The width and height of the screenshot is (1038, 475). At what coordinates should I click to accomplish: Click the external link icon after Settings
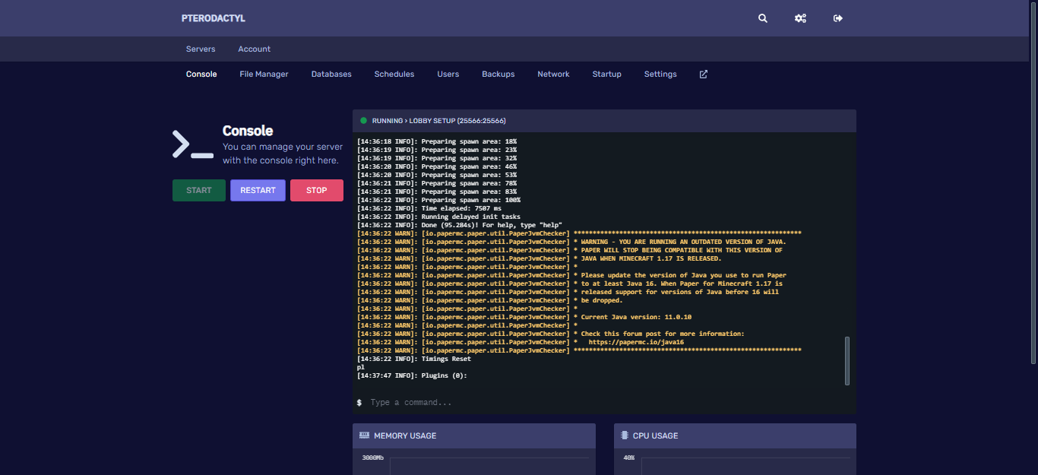pyautogui.click(x=704, y=74)
